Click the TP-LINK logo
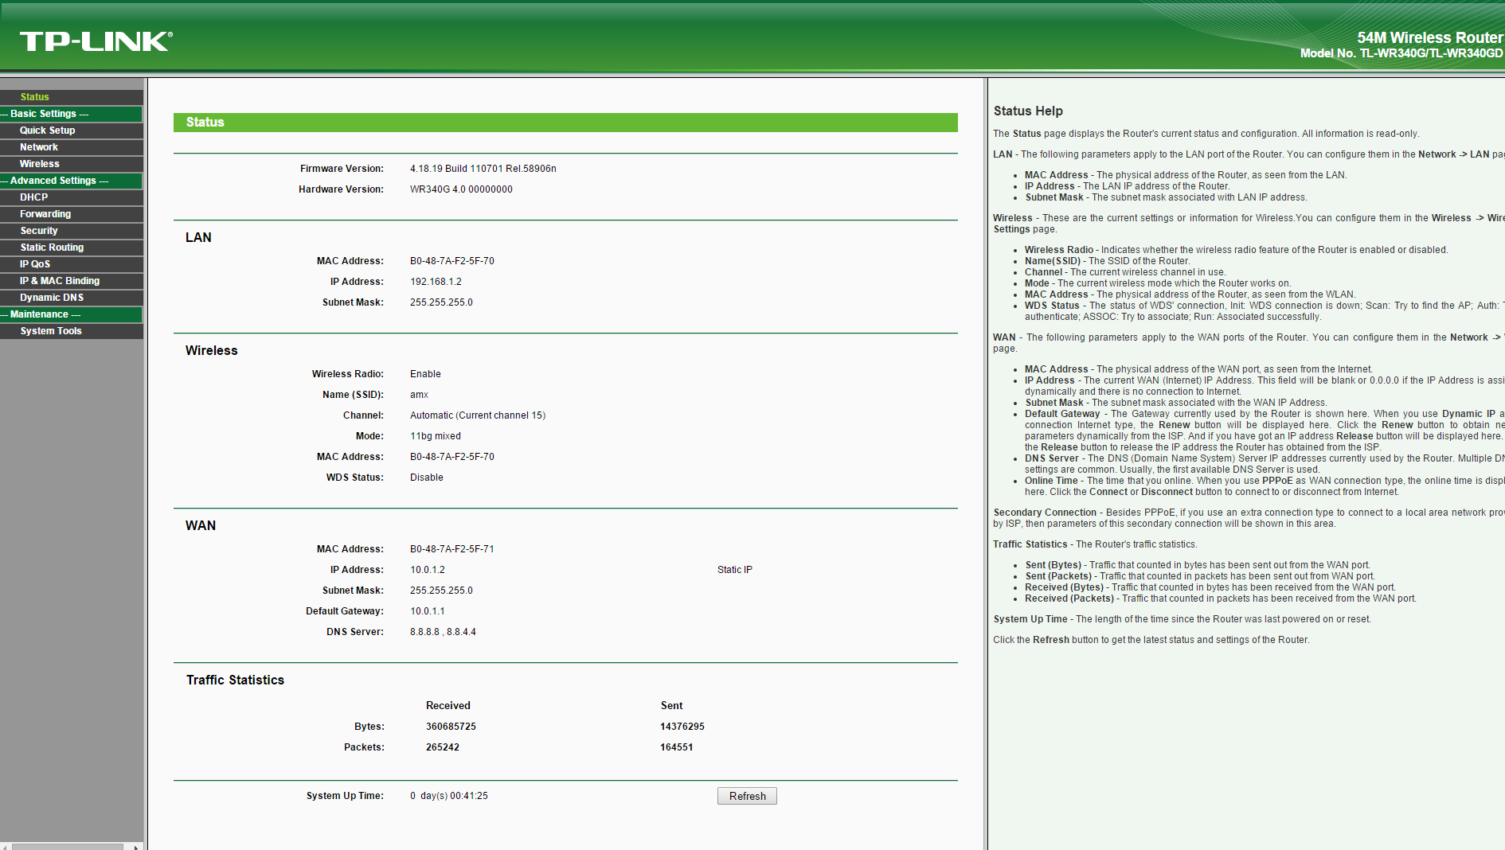 (96, 41)
